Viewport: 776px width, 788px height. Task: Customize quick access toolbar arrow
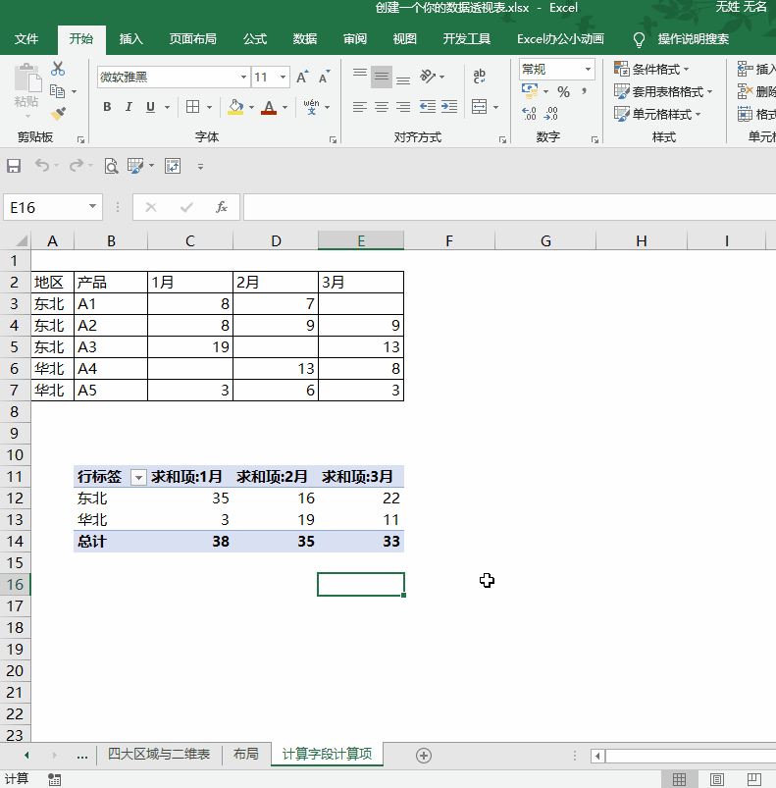[200, 167]
